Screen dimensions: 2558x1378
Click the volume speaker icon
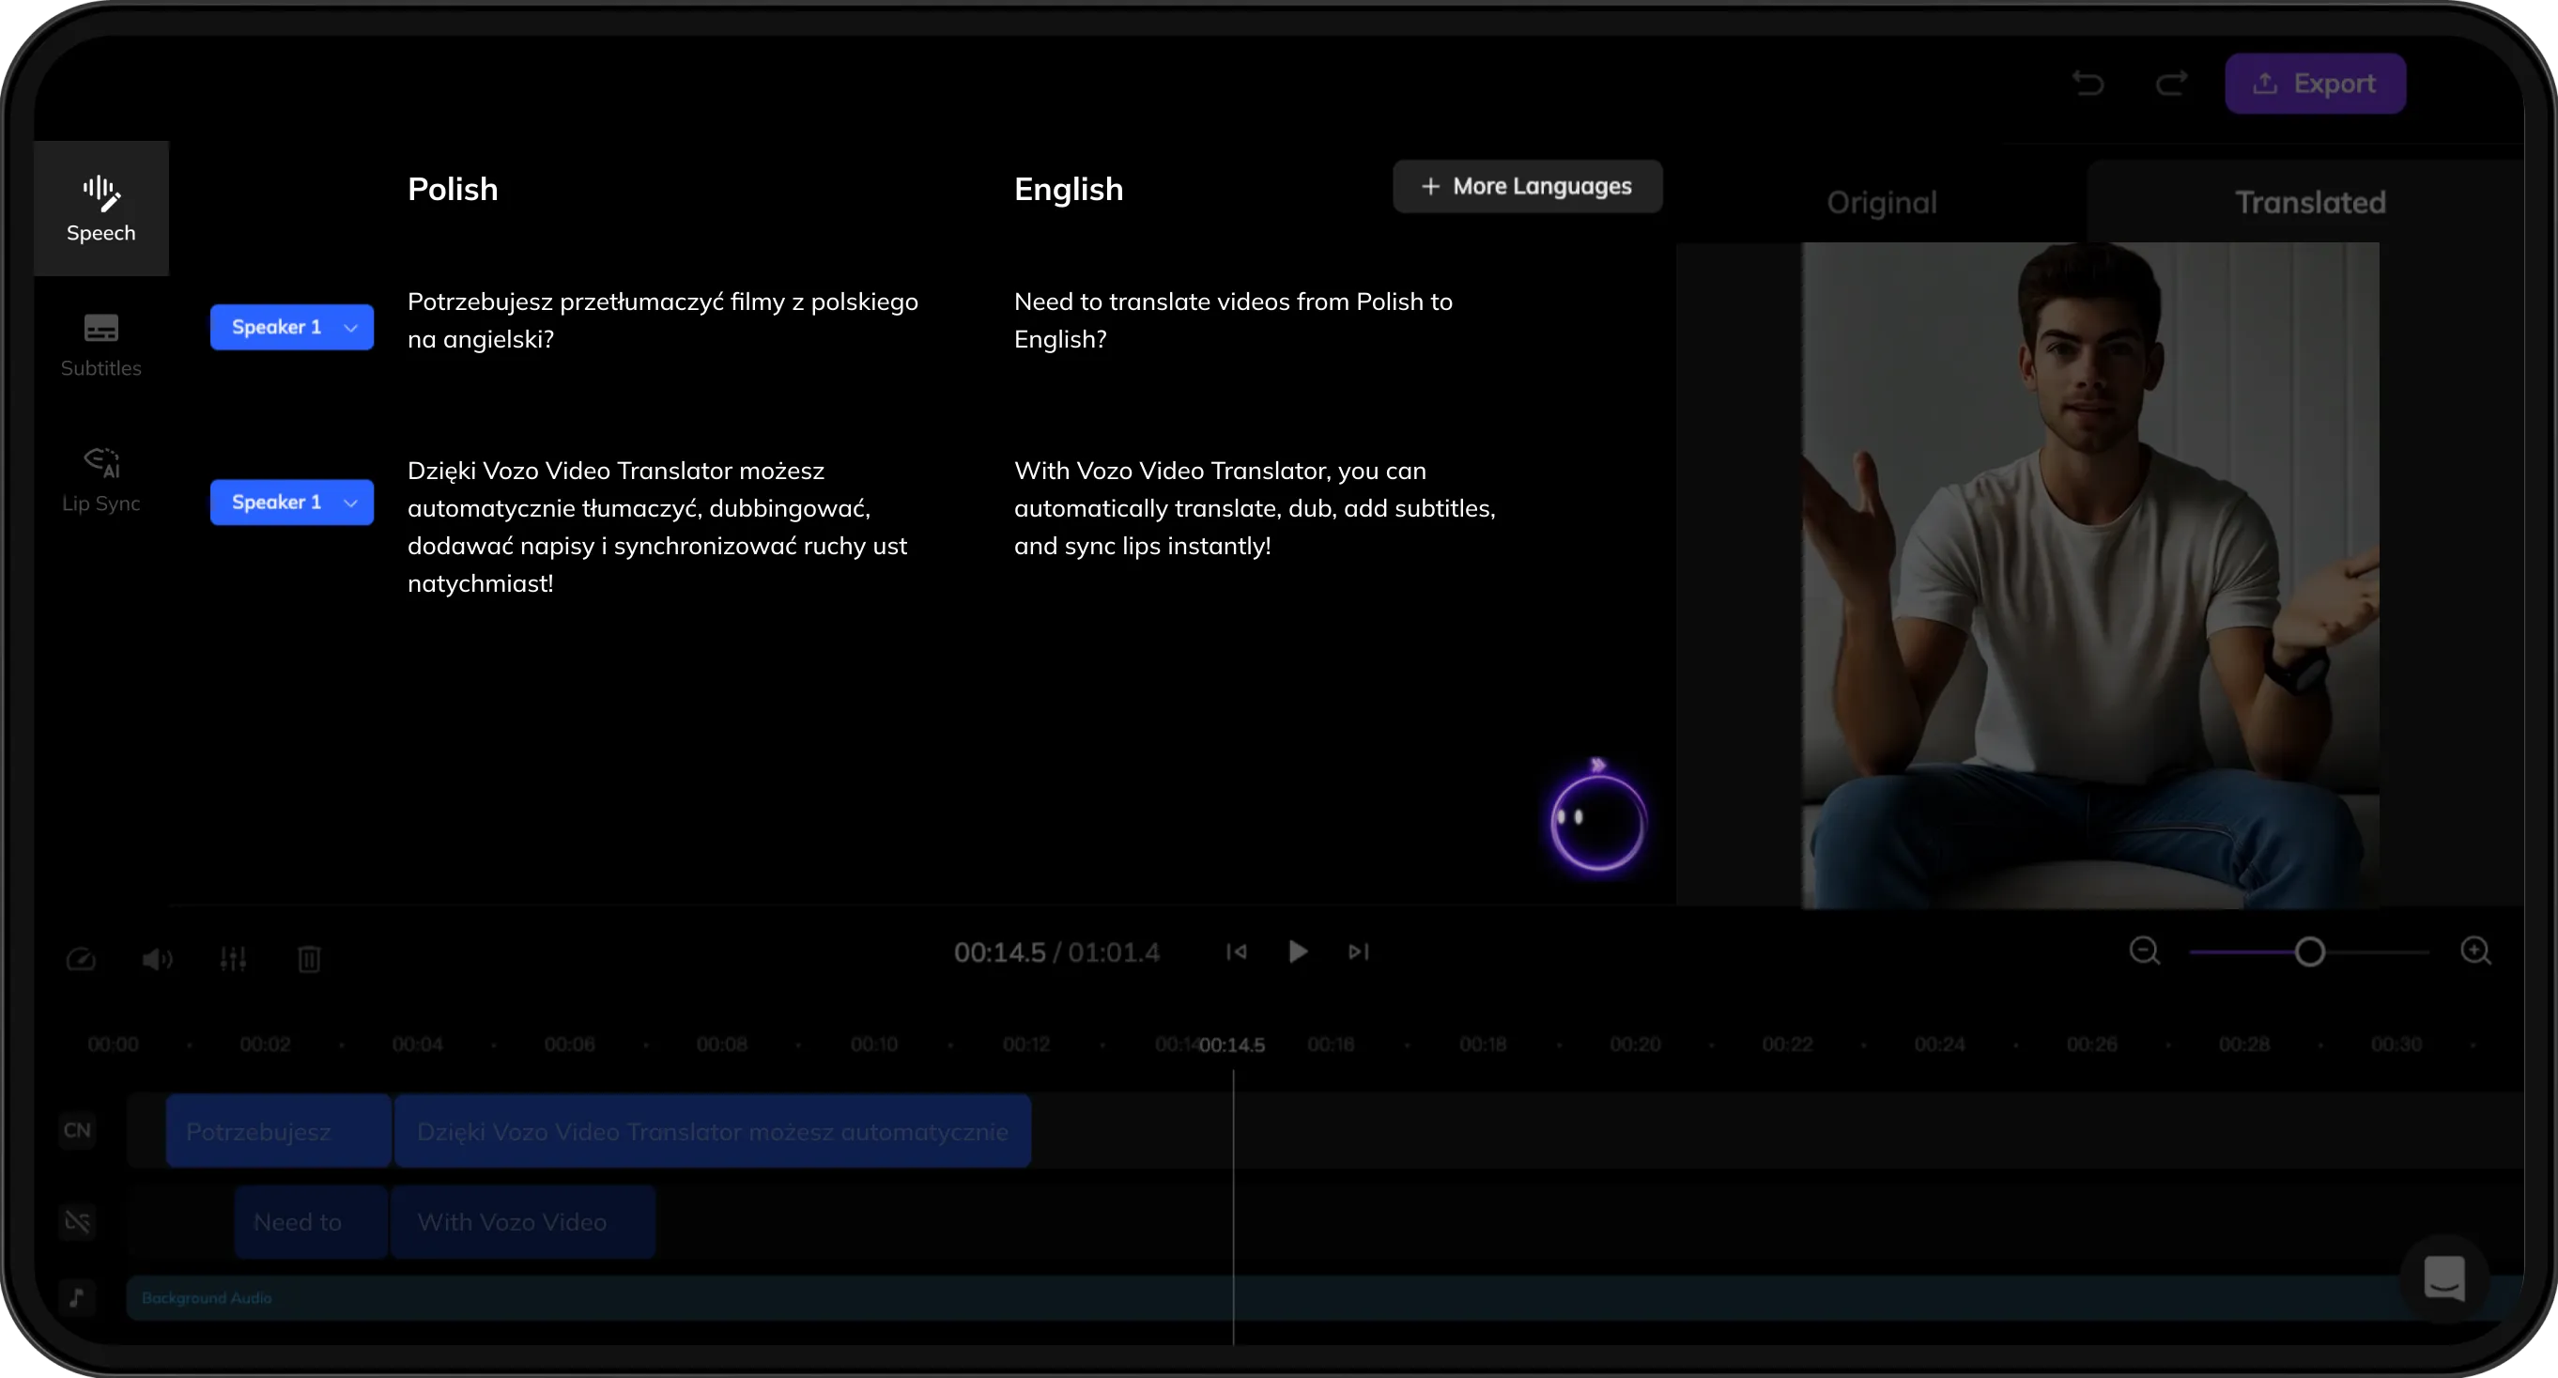tap(157, 959)
